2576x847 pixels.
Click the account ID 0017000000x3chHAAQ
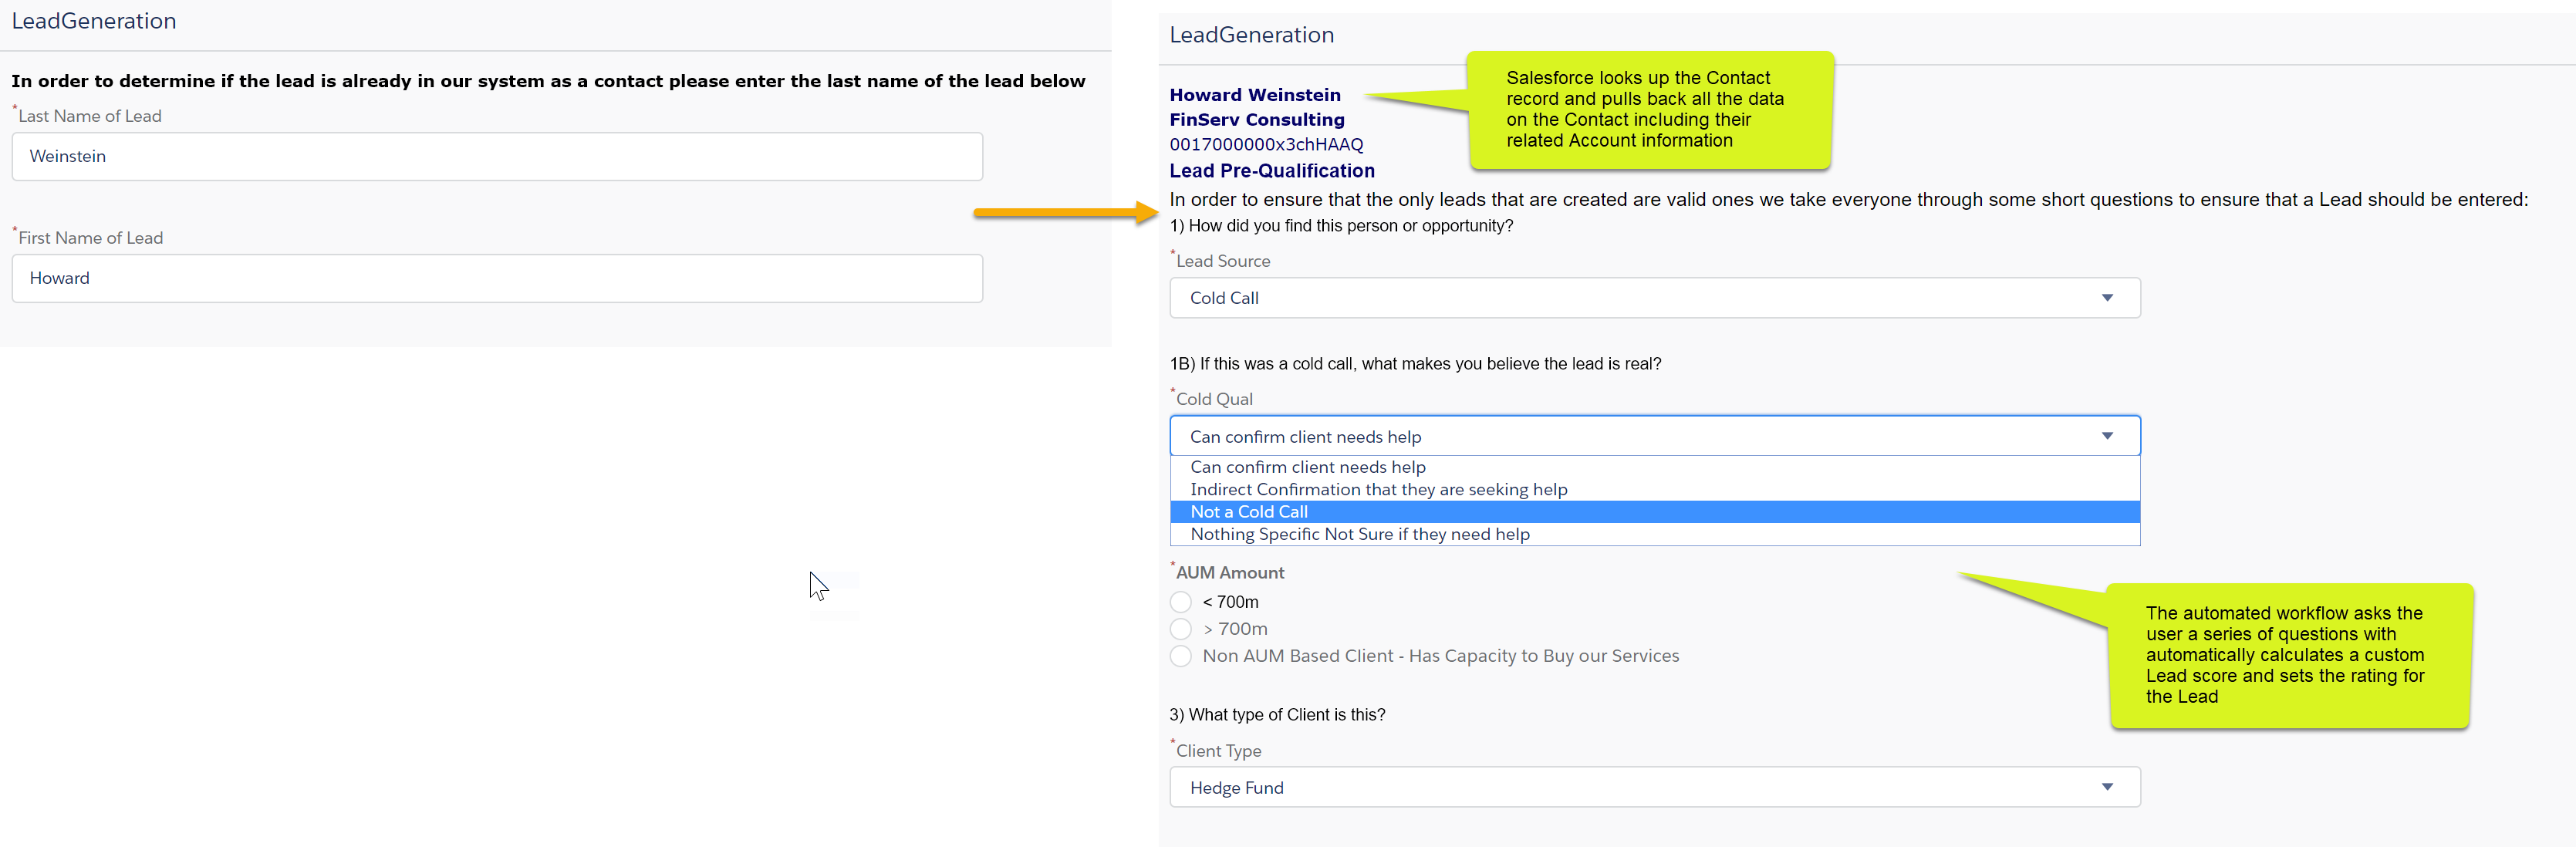point(1266,144)
